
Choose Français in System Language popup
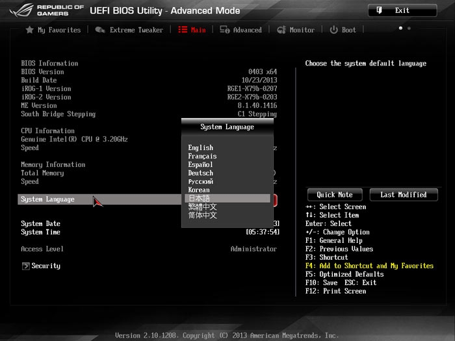[x=202, y=157]
